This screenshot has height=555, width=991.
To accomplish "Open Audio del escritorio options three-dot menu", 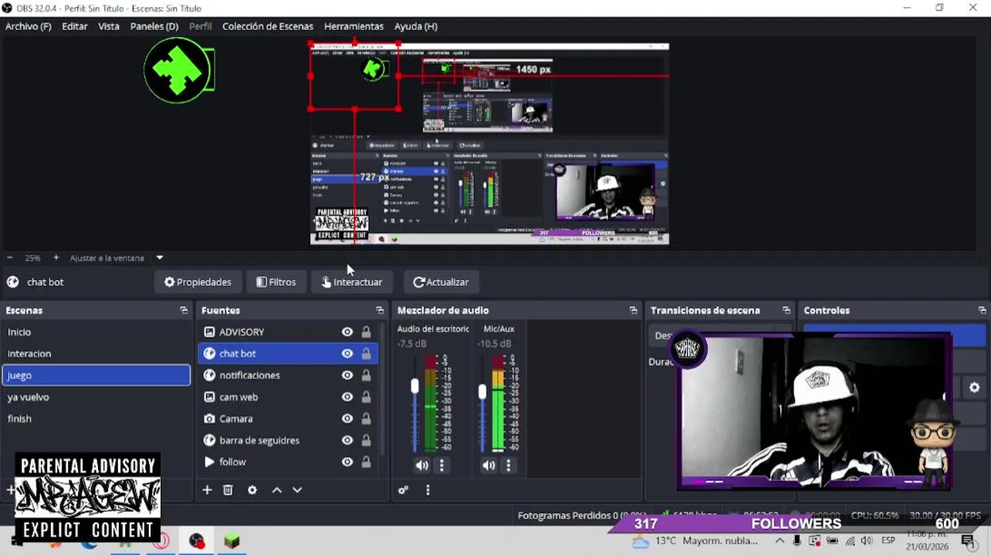I will point(441,465).
